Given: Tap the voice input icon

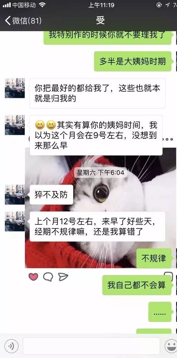Looking at the screenshot, I should [11, 346].
